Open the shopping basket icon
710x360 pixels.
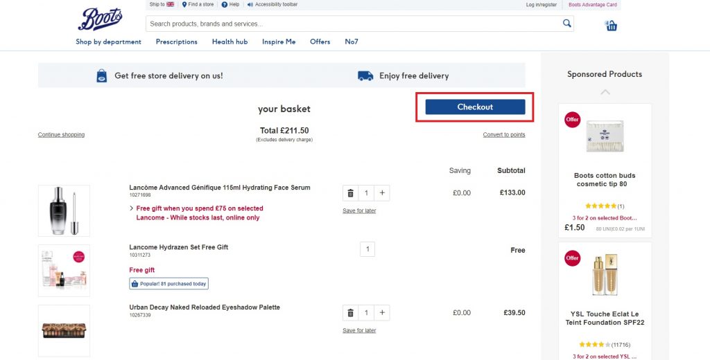tap(611, 26)
